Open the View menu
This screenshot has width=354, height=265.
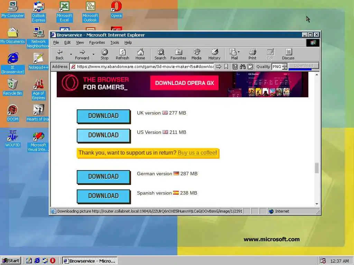point(80,42)
